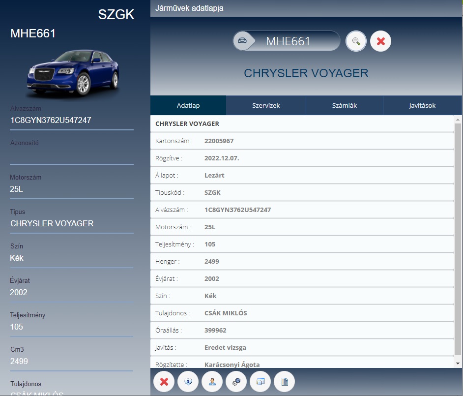Click the scrollbar up arrow

[x=458, y=120]
